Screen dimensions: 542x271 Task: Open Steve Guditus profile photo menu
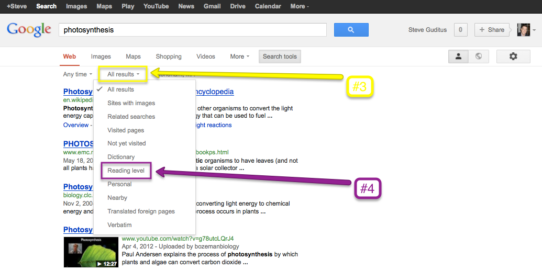[x=526, y=30]
